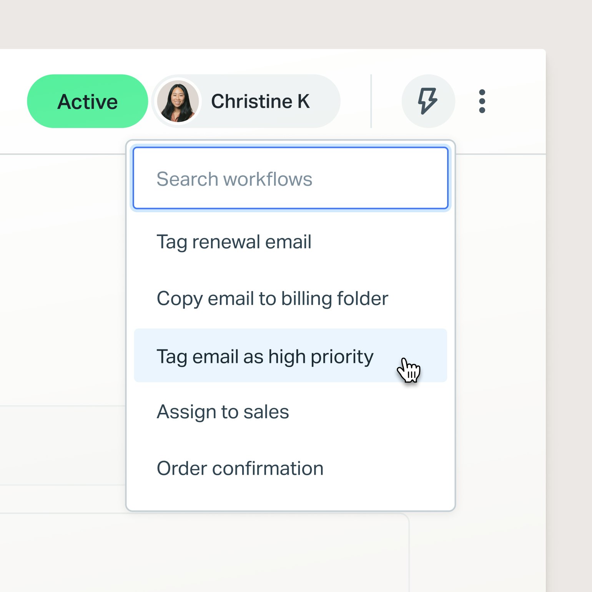This screenshot has height=592, width=592.
Task: Click the highlighted workflow row in the list
Action: tap(290, 356)
